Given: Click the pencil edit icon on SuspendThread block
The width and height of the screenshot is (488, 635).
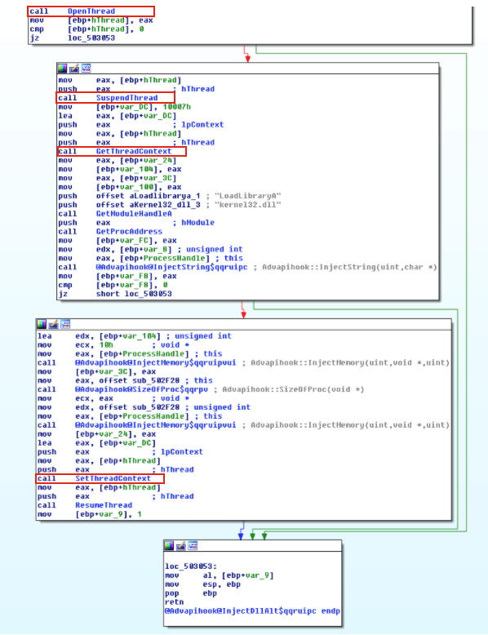Looking at the screenshot, I should [74, 68].
